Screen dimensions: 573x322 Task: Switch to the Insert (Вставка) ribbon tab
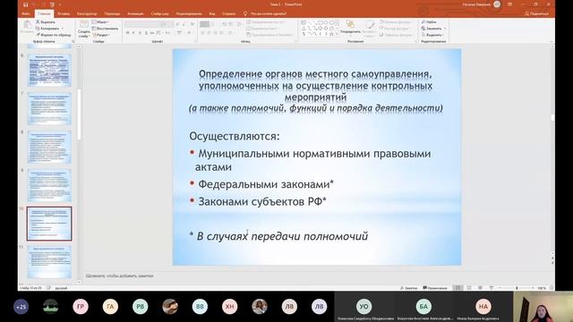tap(64, 13)
